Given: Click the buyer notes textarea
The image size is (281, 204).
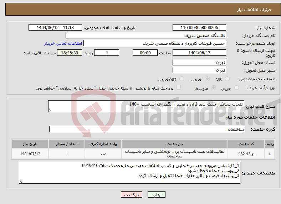Looking at the screenshot, I should tap(129, 173).
